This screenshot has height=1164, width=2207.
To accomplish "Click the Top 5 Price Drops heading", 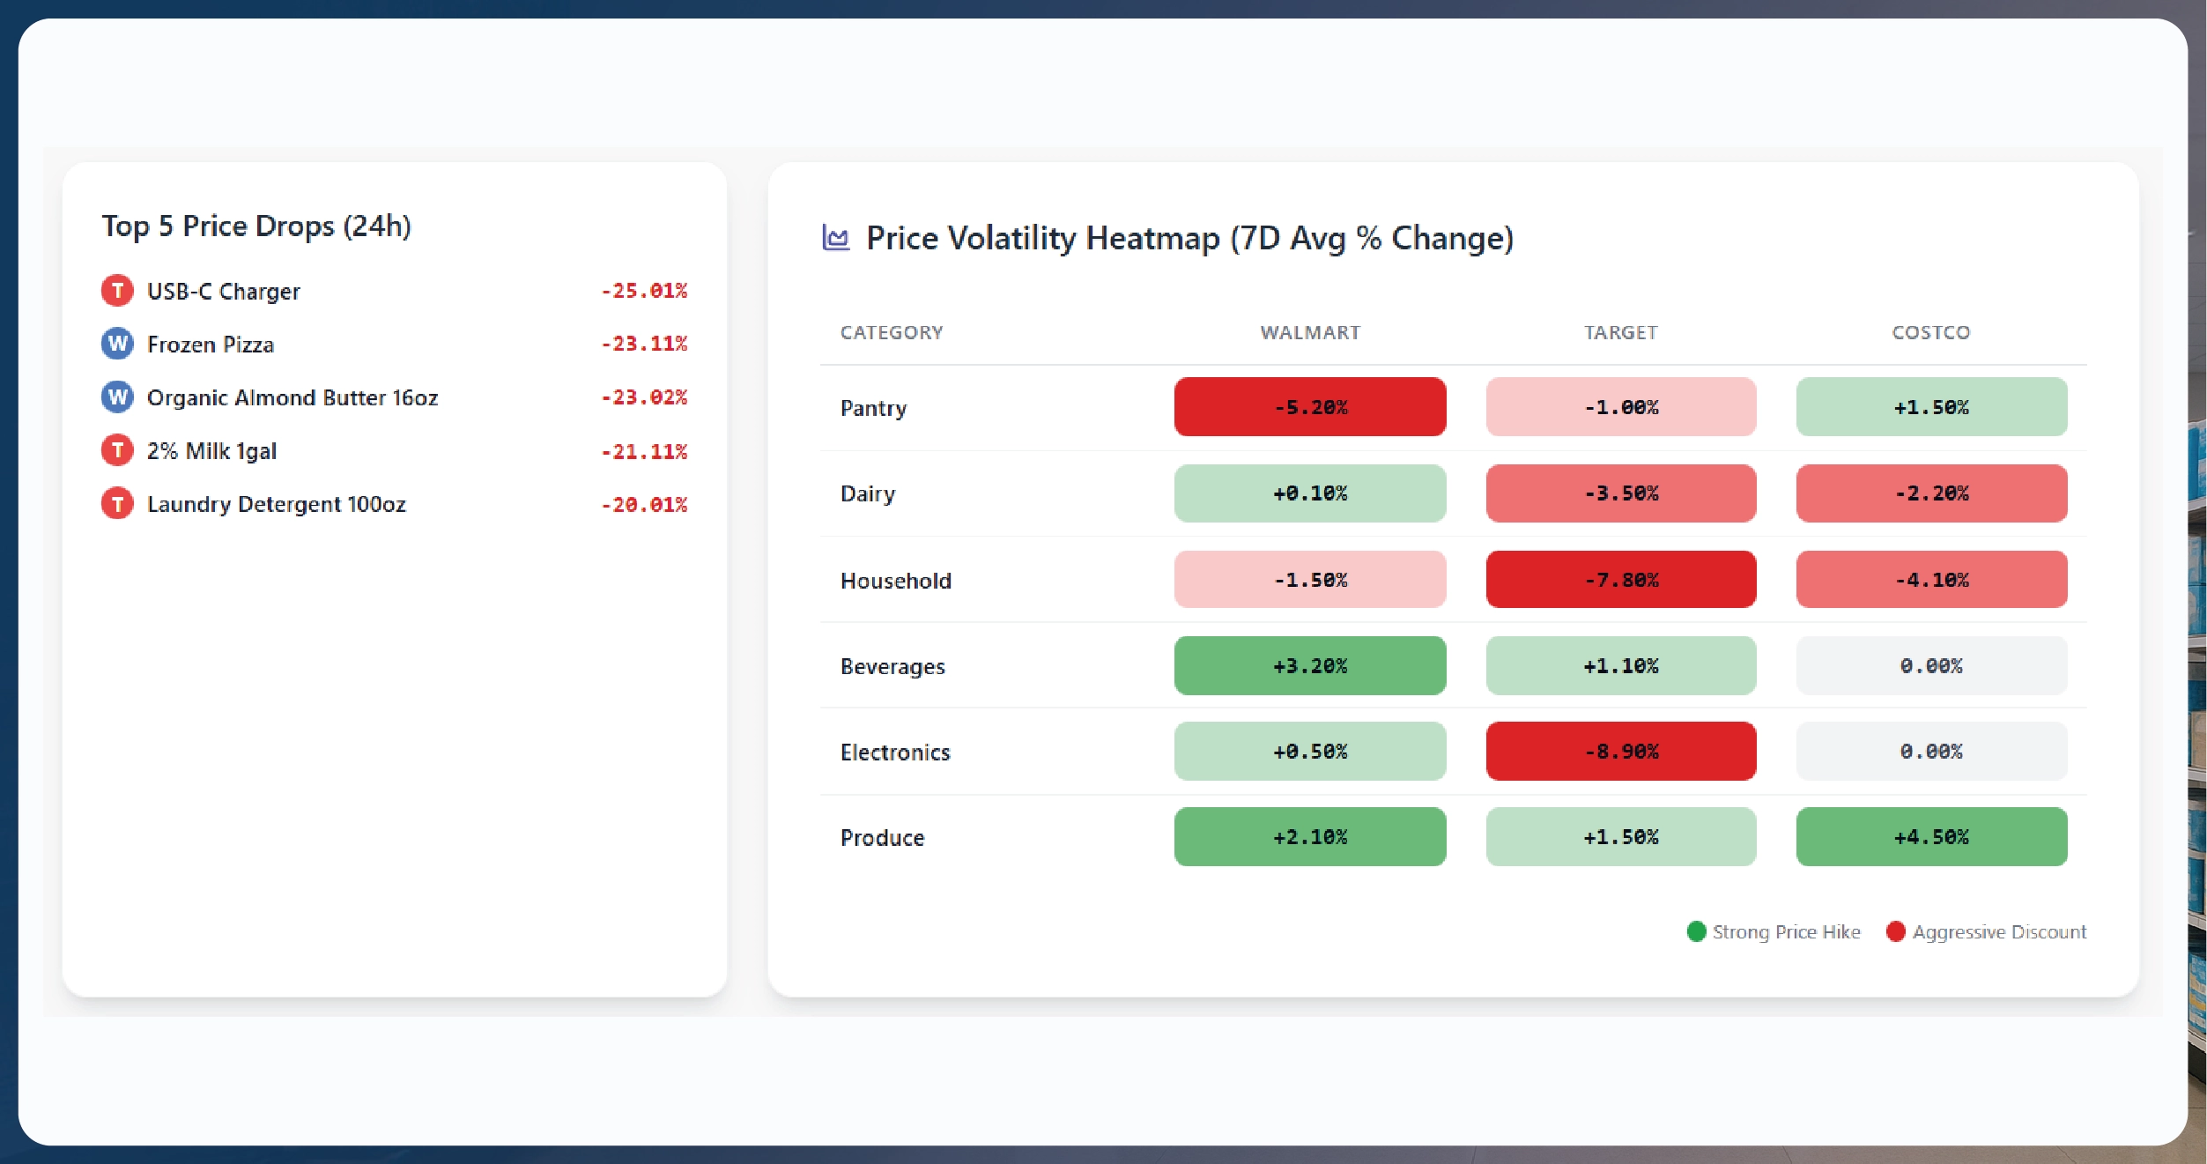I will [258, 226].
